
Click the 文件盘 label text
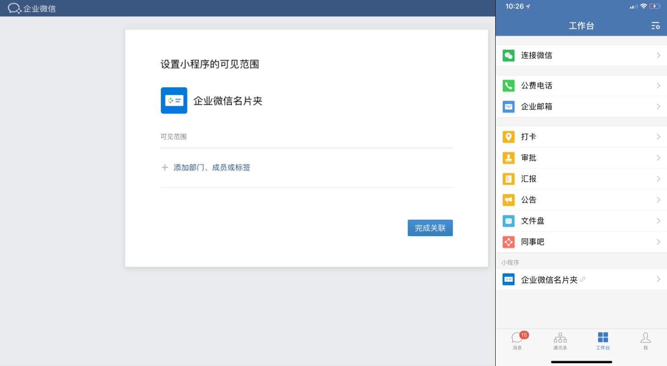(x=533, y=221)
